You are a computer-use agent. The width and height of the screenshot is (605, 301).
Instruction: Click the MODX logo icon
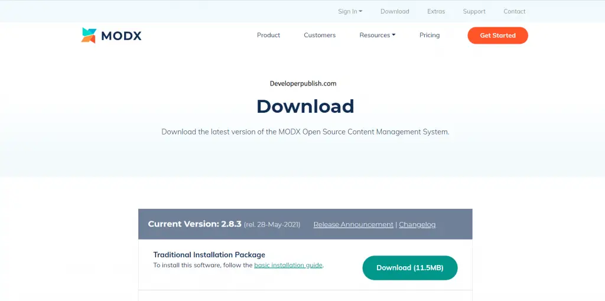(89, 35)
